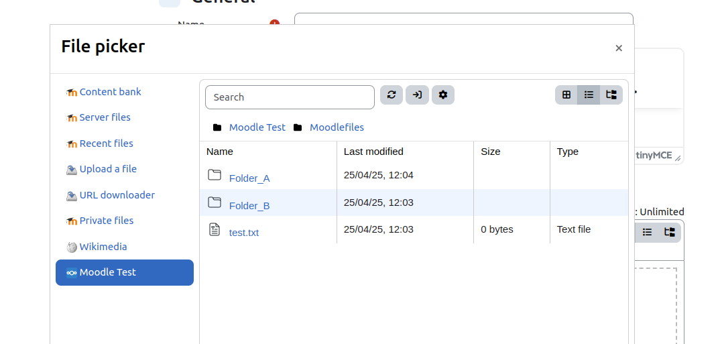Click folder icon before Moodlefiles breadcrumb
The height and width of the screenshot is (344, 720).
click(298, 127)
